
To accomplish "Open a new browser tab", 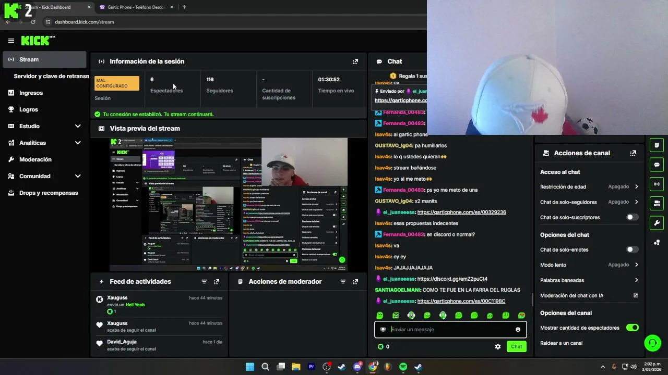I will pos(184,7).
